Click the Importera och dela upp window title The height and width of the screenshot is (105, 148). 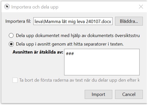click(35, 7)
